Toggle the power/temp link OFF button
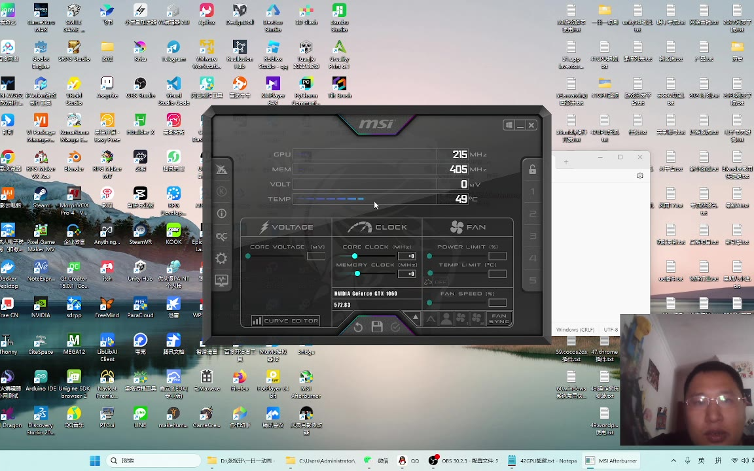 (436, 282)
